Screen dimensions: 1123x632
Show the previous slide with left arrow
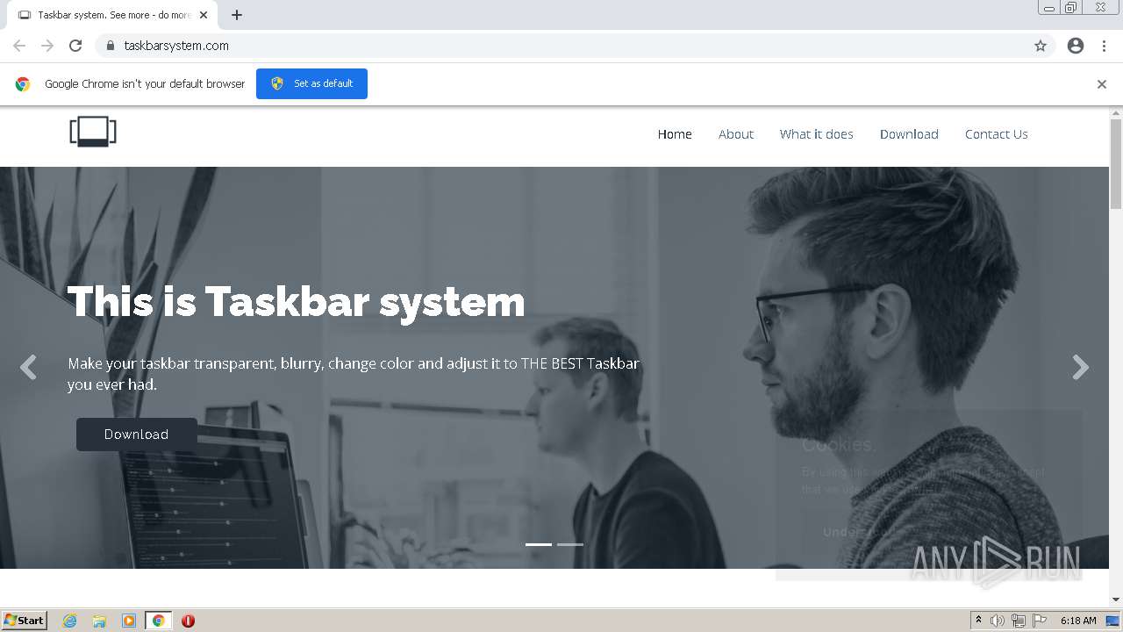[x=28, y=367]
